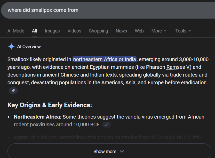The image size is (215, 158).
Task: Select the All results tab
Action: coord(34,31)
